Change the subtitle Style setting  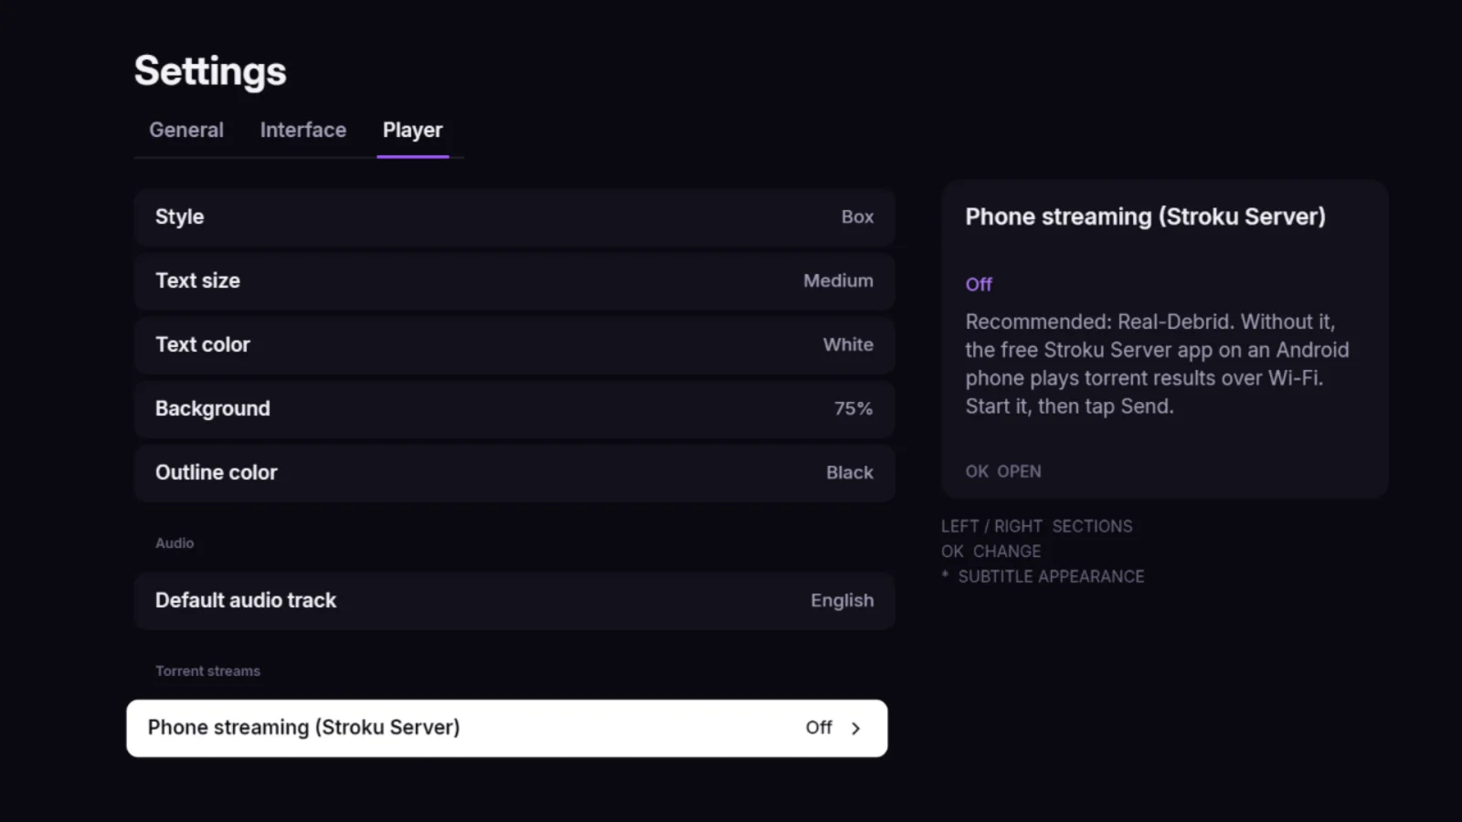tap(514, 217)
